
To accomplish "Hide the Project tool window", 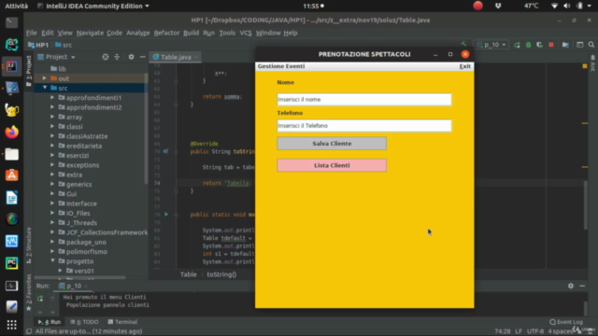I will click(x=143, y=57).
